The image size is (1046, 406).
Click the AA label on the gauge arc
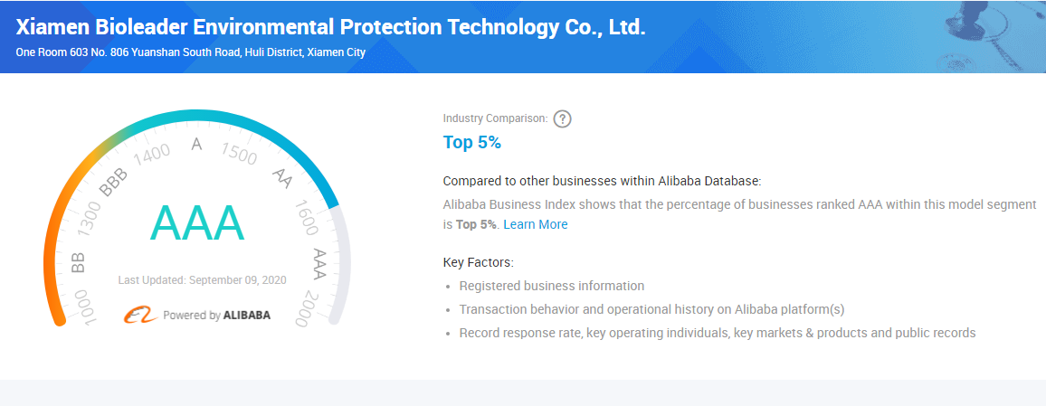(x=282, y=178)
